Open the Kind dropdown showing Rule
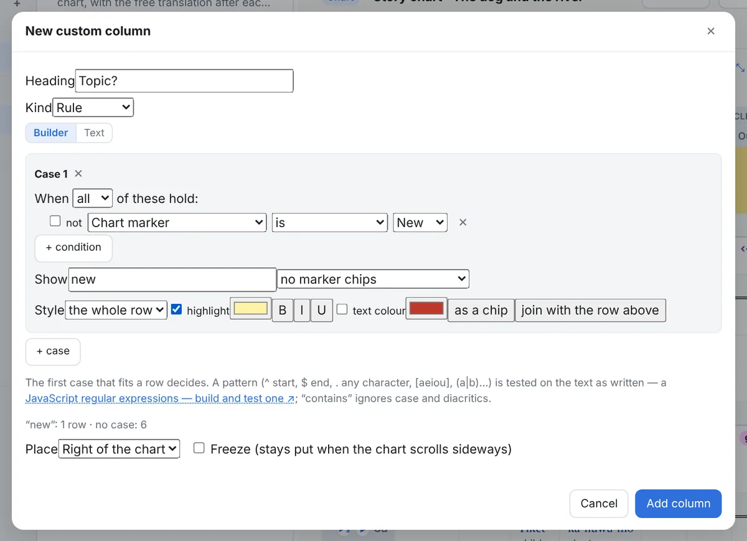Image resolution: width=747 pixels, height=541 pixels. 93,108
